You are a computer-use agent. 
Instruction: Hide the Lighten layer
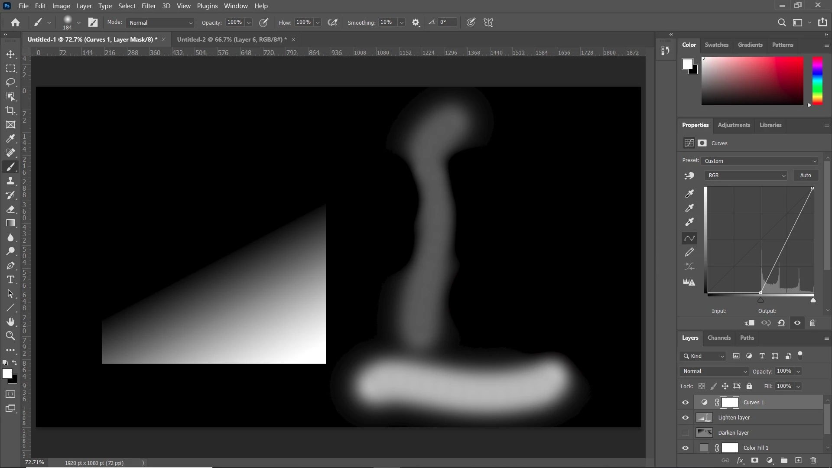(685, 418)
